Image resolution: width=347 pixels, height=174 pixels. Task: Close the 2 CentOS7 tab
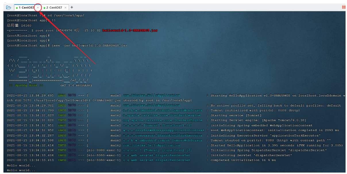click(x=65, y=7)
